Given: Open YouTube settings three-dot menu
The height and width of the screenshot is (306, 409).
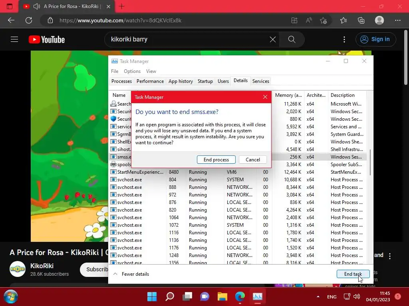Looking at the screenshot, I should (344, 39).
